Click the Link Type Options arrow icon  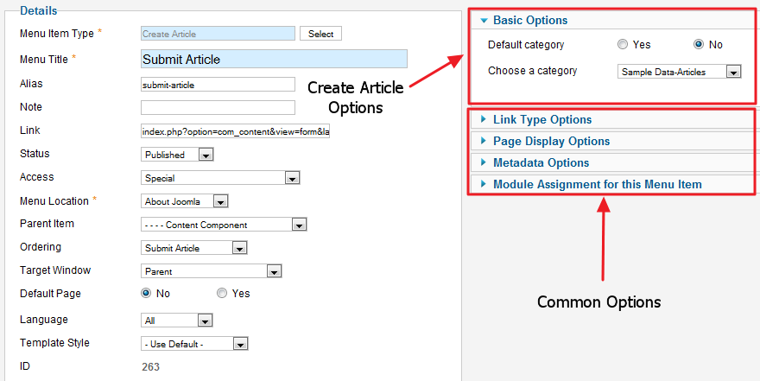coord(484,118)
